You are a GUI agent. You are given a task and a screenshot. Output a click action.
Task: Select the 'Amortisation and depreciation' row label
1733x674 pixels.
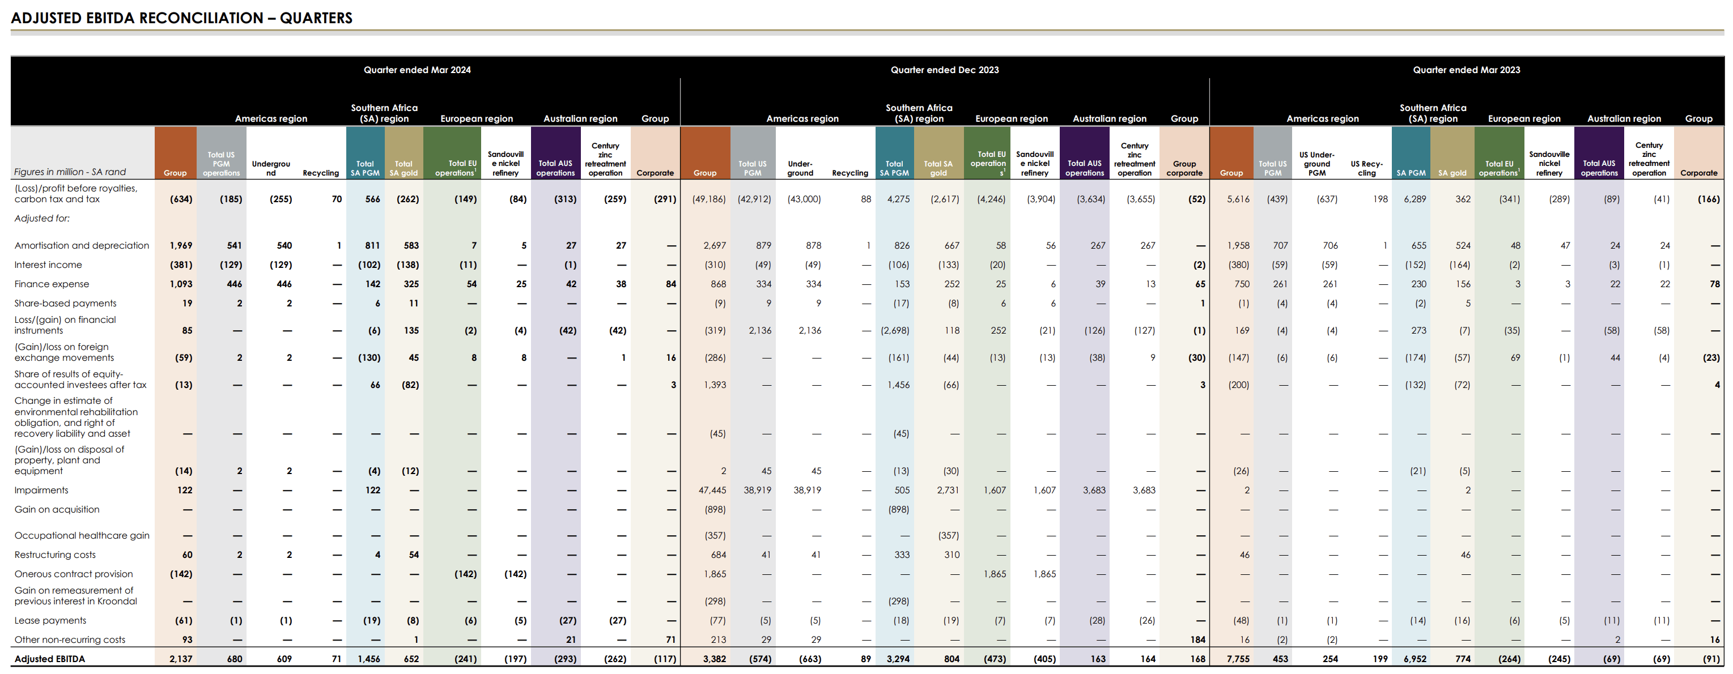[82, 245]
